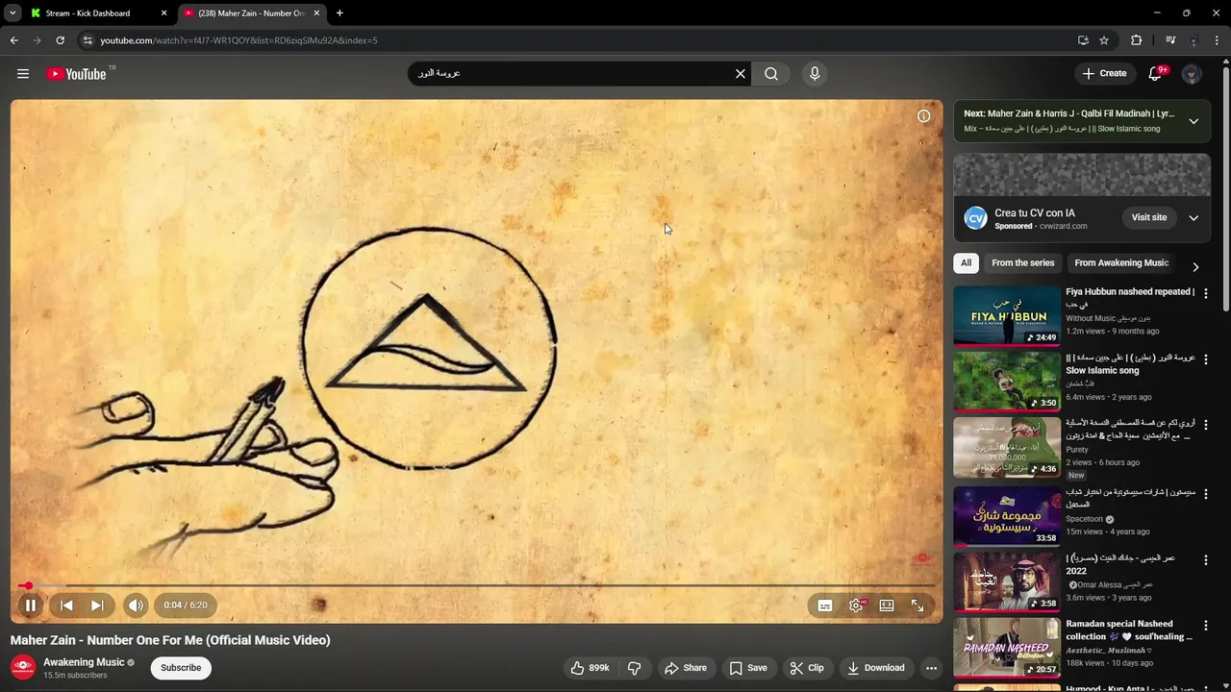
Task: Reload the page
Action: (x=60, y=40)
